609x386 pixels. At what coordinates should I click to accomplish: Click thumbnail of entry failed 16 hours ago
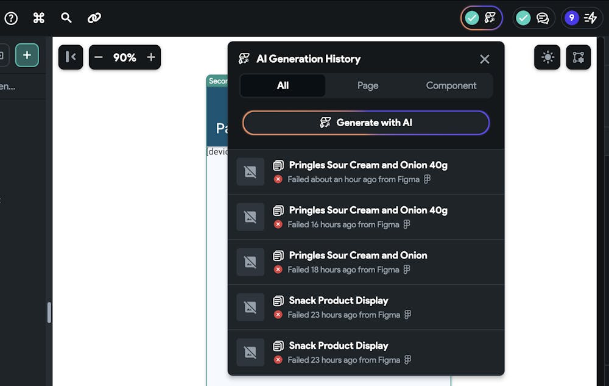[250, 217]
